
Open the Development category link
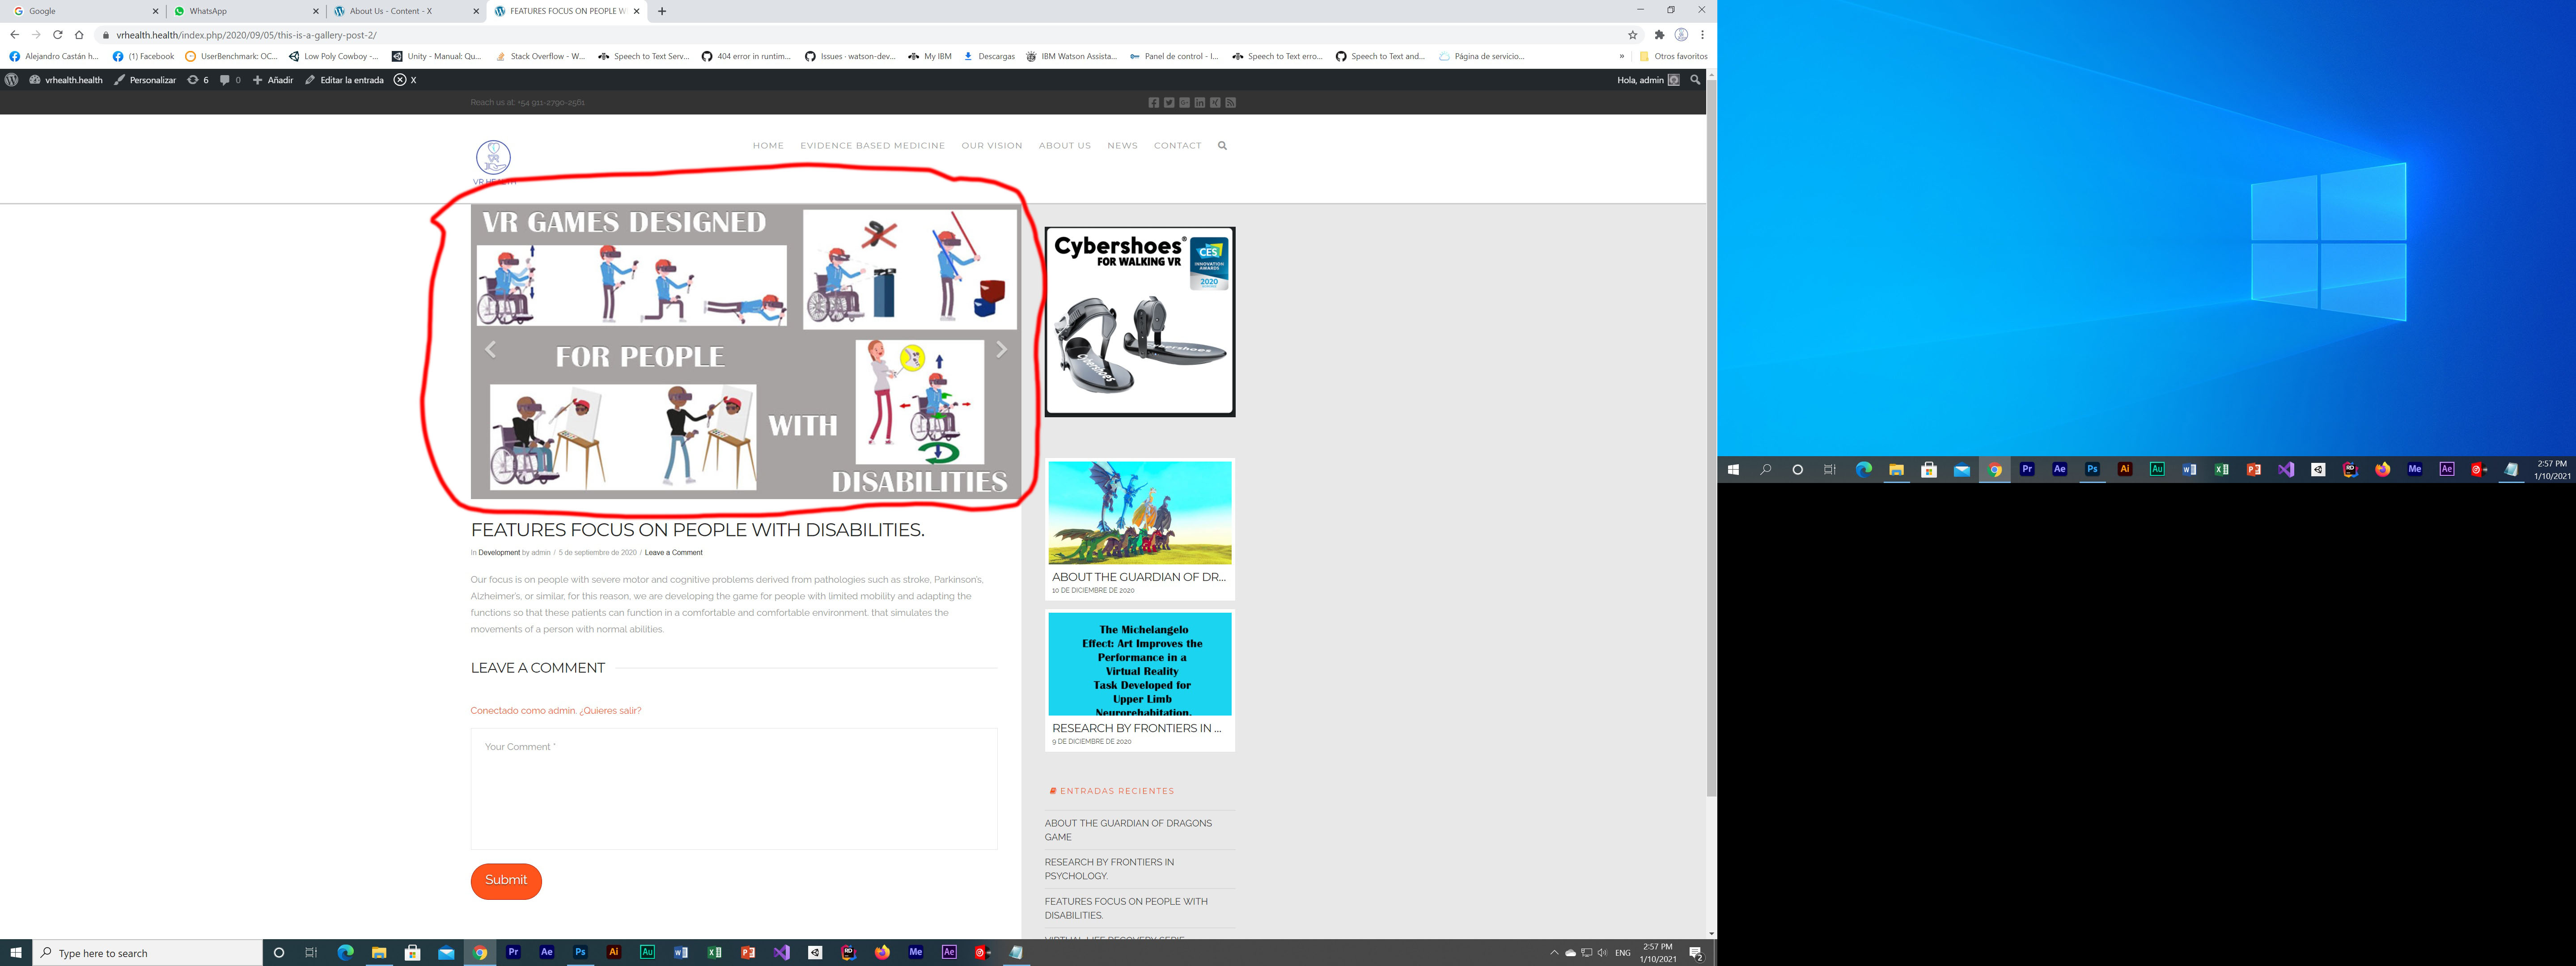[499, 553]
